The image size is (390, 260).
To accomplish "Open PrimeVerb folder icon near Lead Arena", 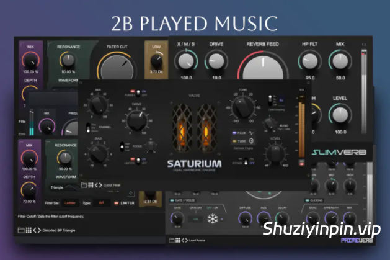I will (x=172, y=240).
